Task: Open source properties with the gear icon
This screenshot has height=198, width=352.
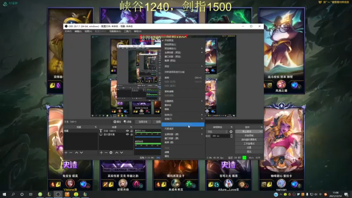Action: (111, 153)
